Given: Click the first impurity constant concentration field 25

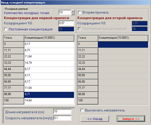Looking at the screenshot, I should pos(66,29).
